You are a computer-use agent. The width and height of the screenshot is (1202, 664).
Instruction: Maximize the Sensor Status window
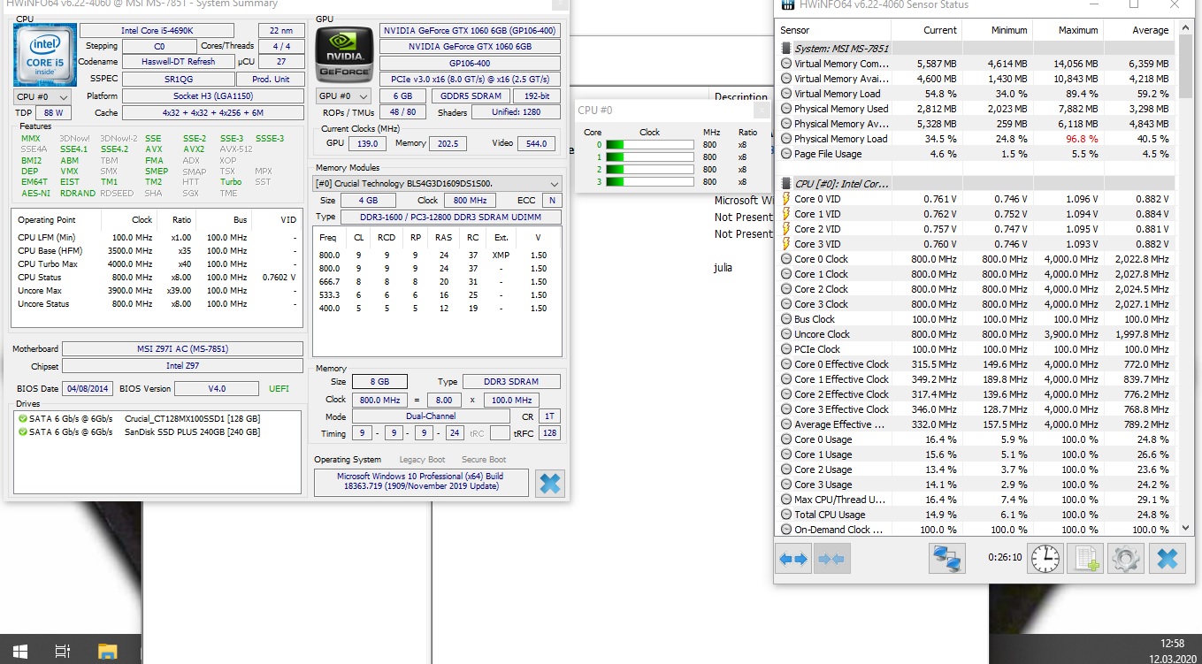(x=1134, y=4)
